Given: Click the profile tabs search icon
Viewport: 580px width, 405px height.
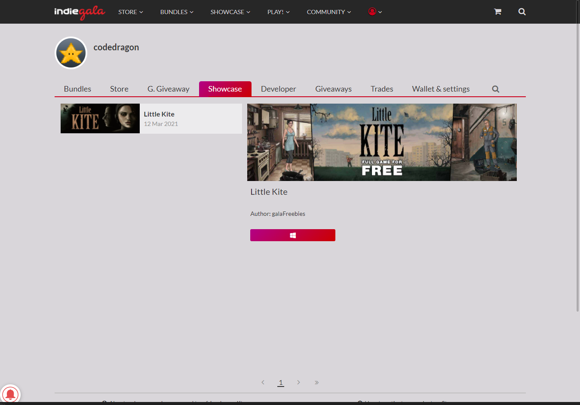Looking at the screenshot, I should (496, 89).
